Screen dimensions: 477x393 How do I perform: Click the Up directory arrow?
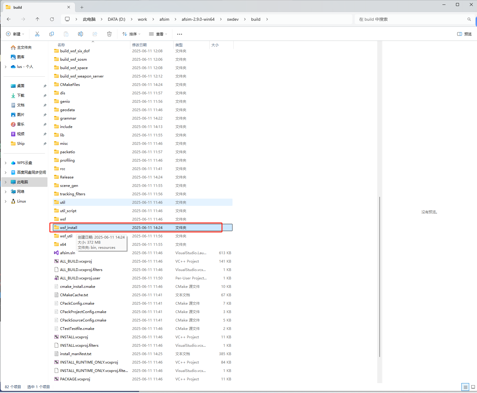coord(37,19)
